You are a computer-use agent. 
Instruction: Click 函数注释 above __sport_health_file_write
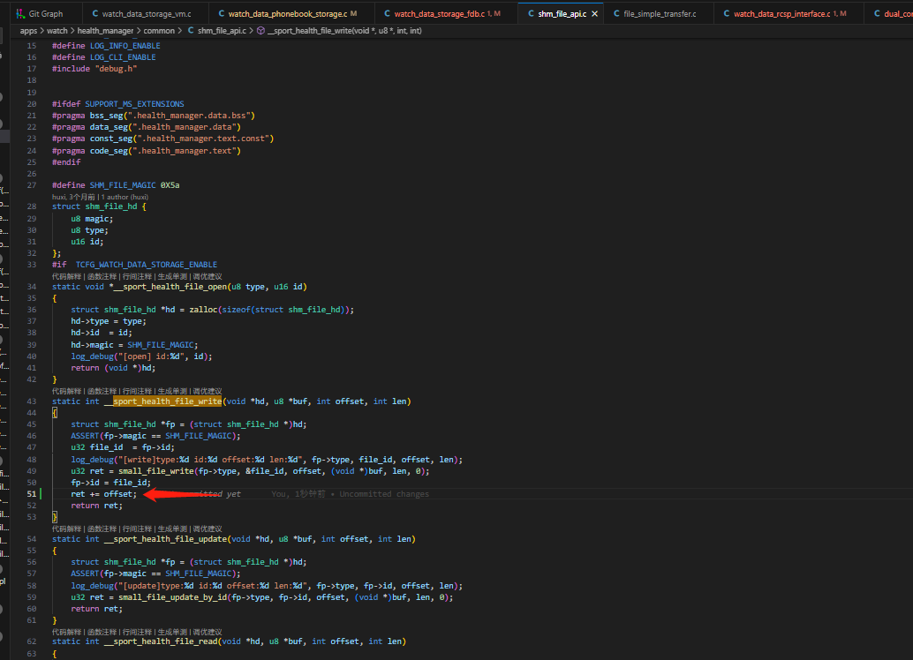102,391
